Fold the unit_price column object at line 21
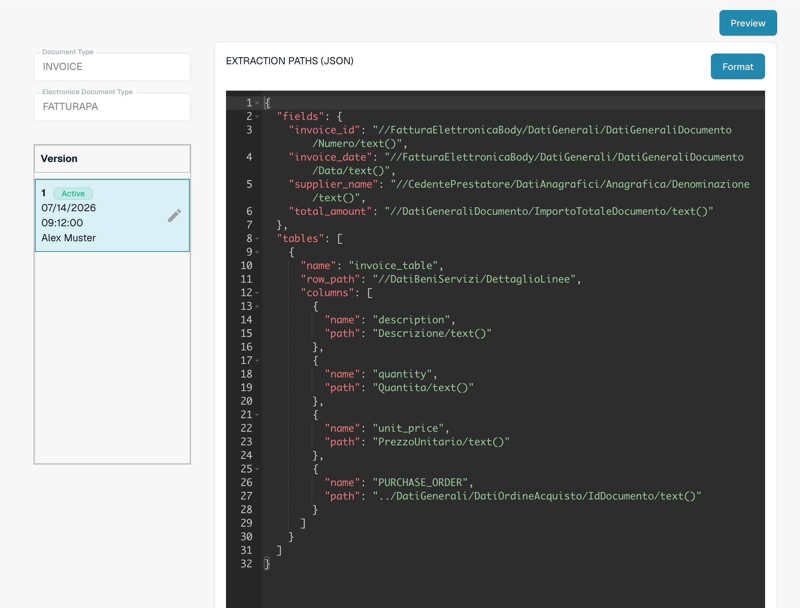 pos(257,415)
